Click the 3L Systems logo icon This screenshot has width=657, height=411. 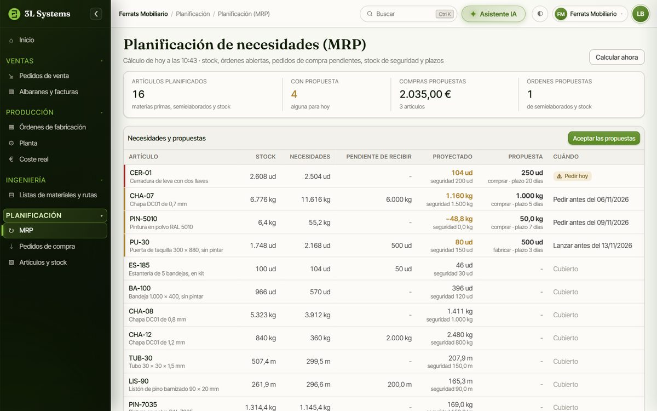(14, 14)
